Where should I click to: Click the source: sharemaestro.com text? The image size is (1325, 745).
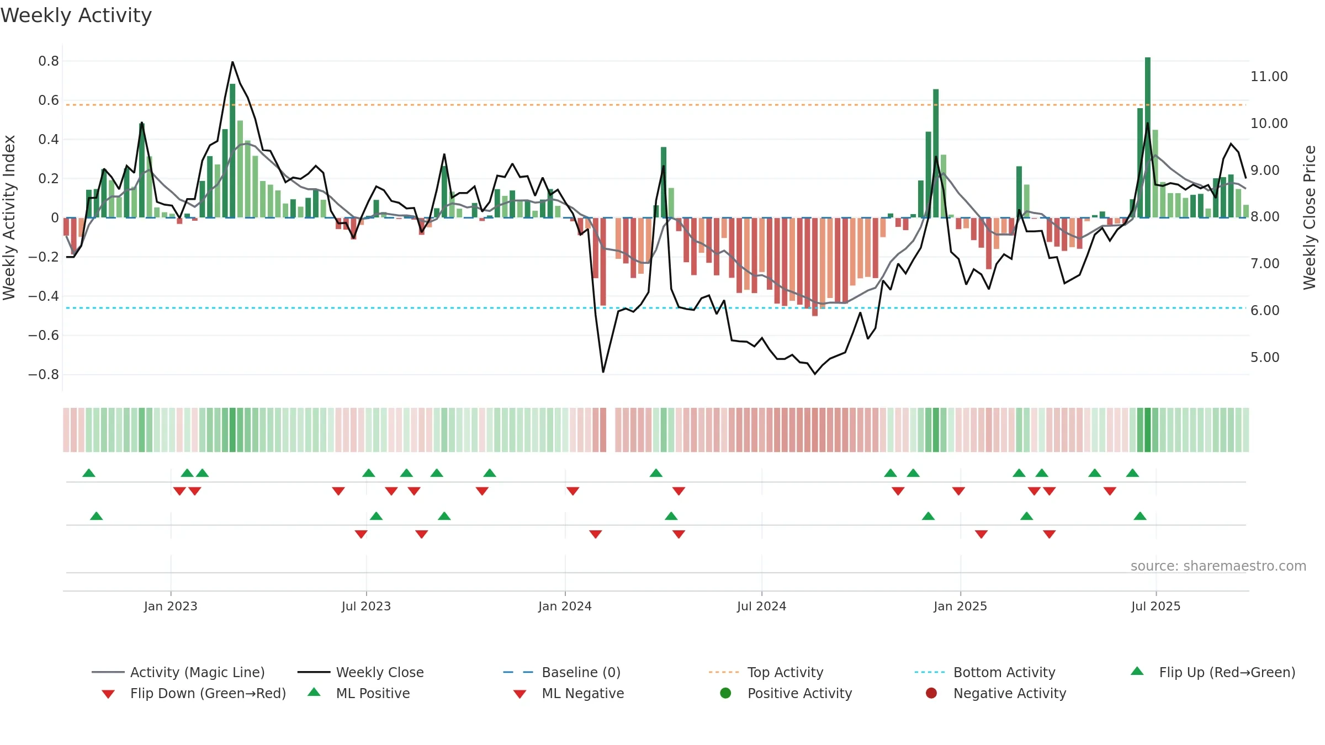click(1218, 566)
